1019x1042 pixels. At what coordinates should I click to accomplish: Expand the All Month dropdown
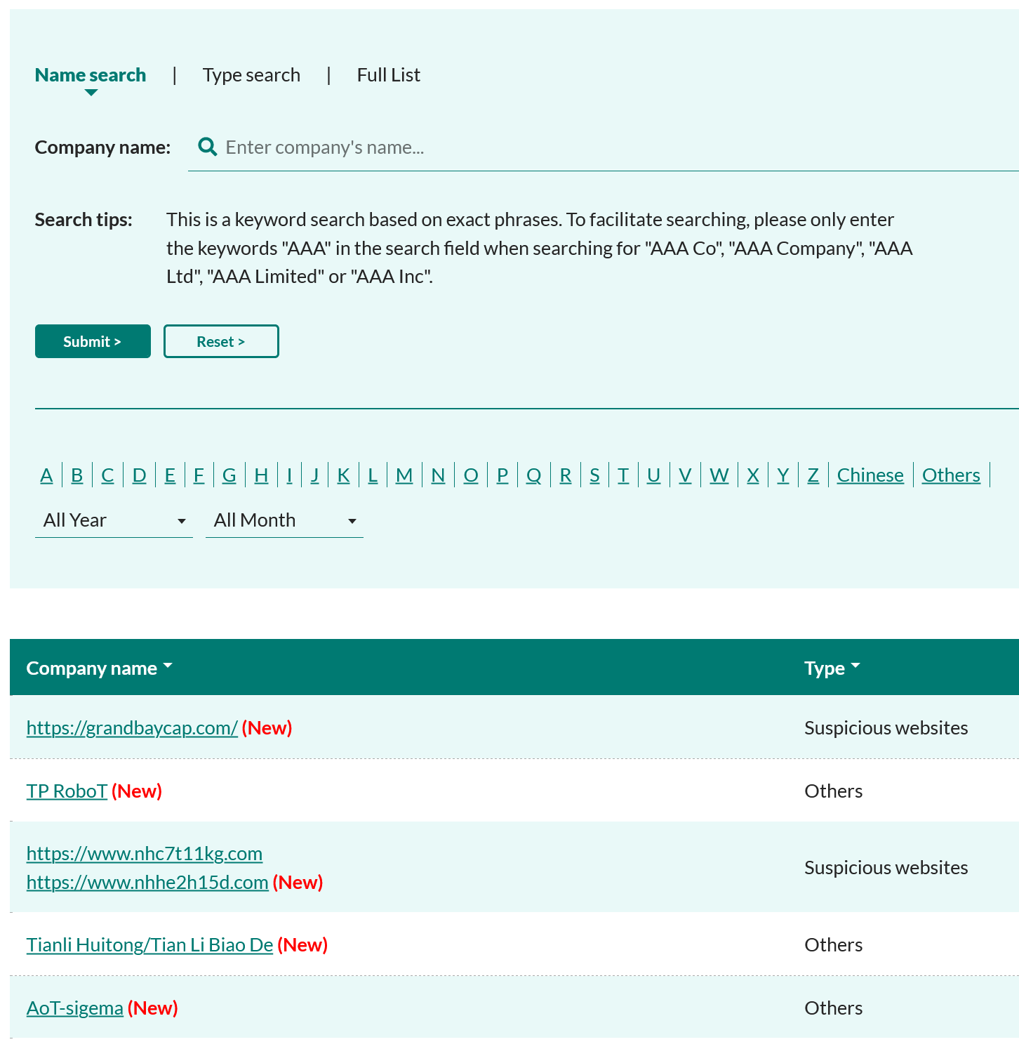284,520
